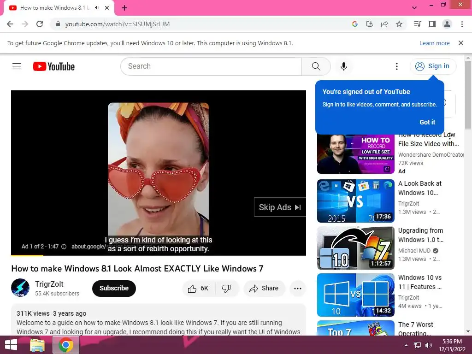Viewport: 472px width, 354px height.
Task: Open the network tray icon
Action: 418,345
